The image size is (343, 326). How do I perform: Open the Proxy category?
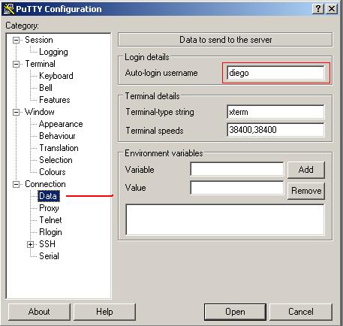point(49,208)
